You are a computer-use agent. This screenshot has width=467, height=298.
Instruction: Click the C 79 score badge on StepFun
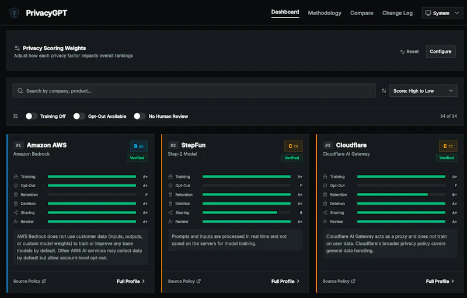294,146
